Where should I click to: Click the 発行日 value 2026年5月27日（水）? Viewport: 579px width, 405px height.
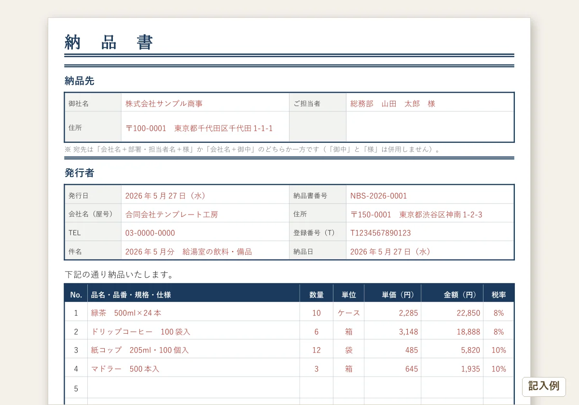[x=166, y=196]
